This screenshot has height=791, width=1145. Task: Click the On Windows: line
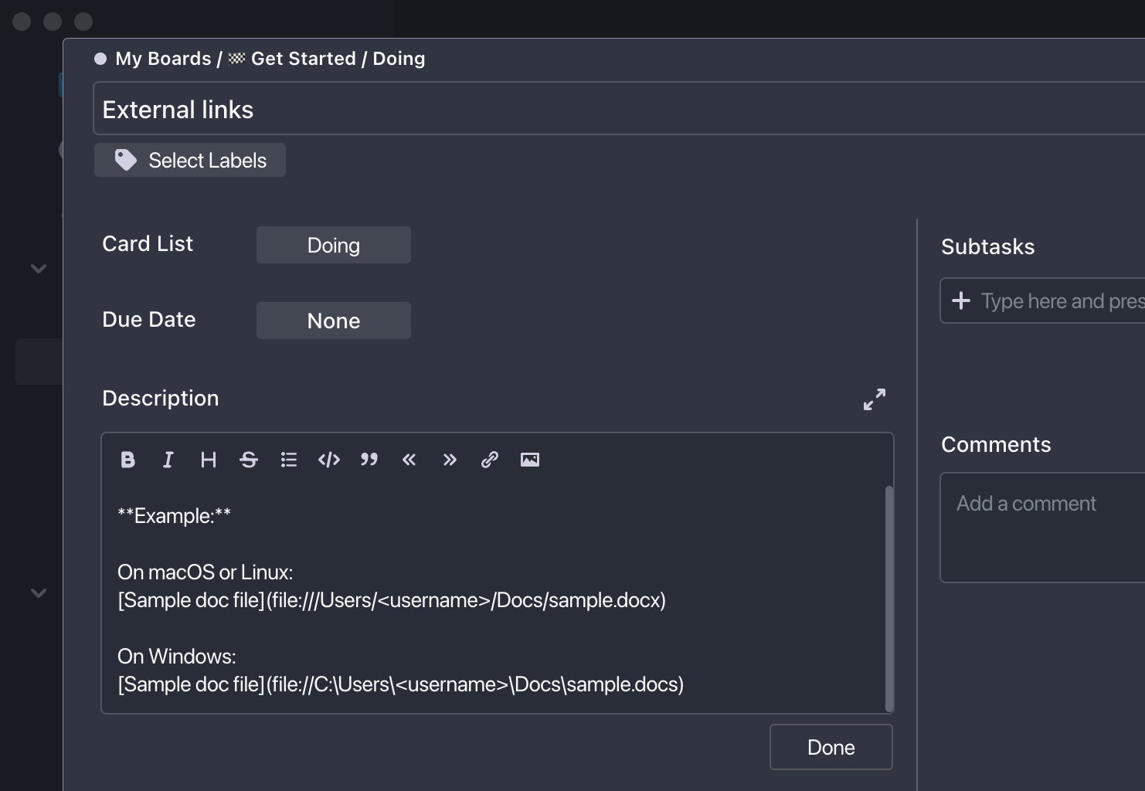point(177,657)
